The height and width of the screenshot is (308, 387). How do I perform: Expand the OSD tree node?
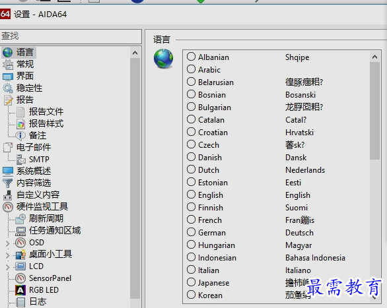(x=8, y=243)
